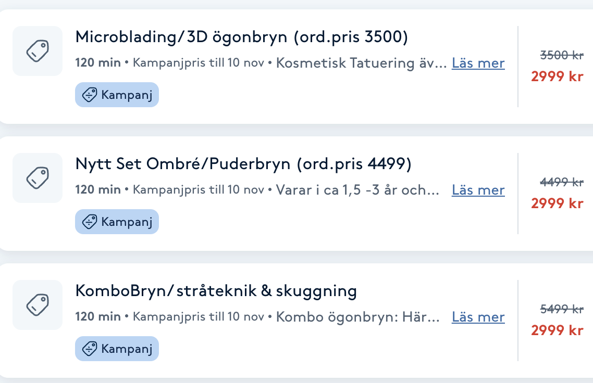The height and width of the screenshot is (383, 593).
Task: Click the 2999 kr price for KomboBryn
Action: (557, 330)
